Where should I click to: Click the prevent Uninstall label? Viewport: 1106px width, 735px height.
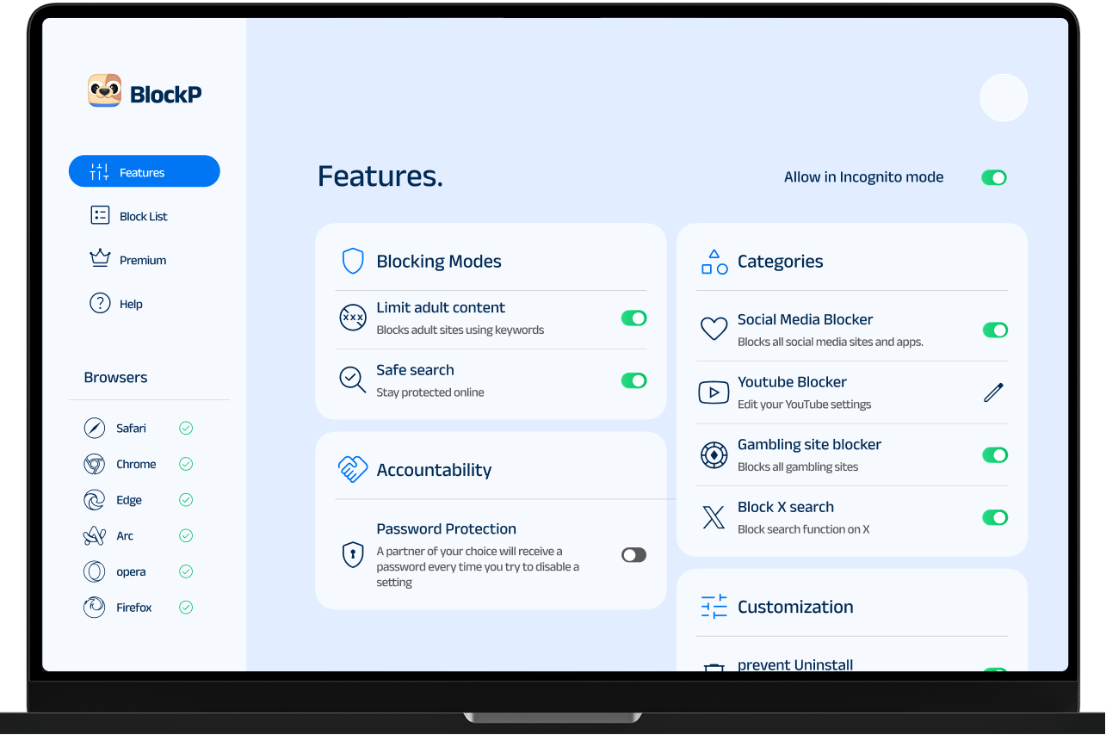pyautogui.click(x=795, y=664)
